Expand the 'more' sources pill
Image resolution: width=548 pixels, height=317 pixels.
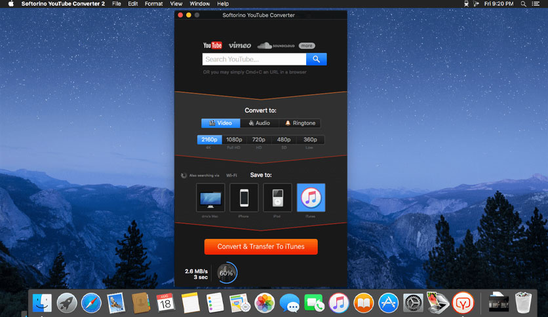[307, 46]
